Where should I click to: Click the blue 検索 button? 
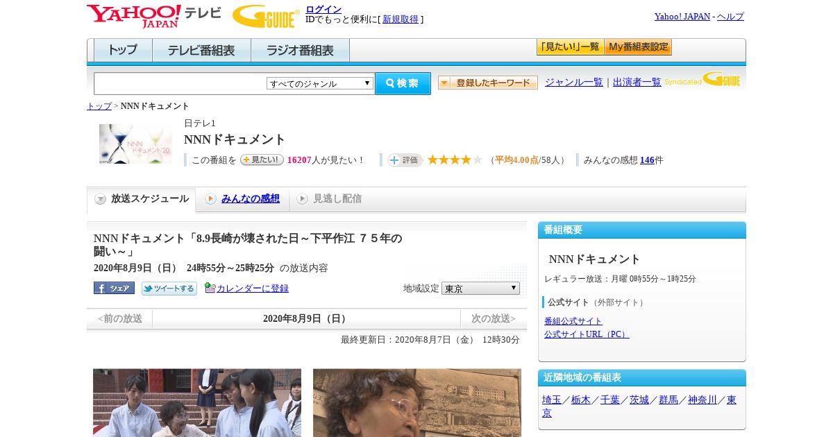point(403,83)
